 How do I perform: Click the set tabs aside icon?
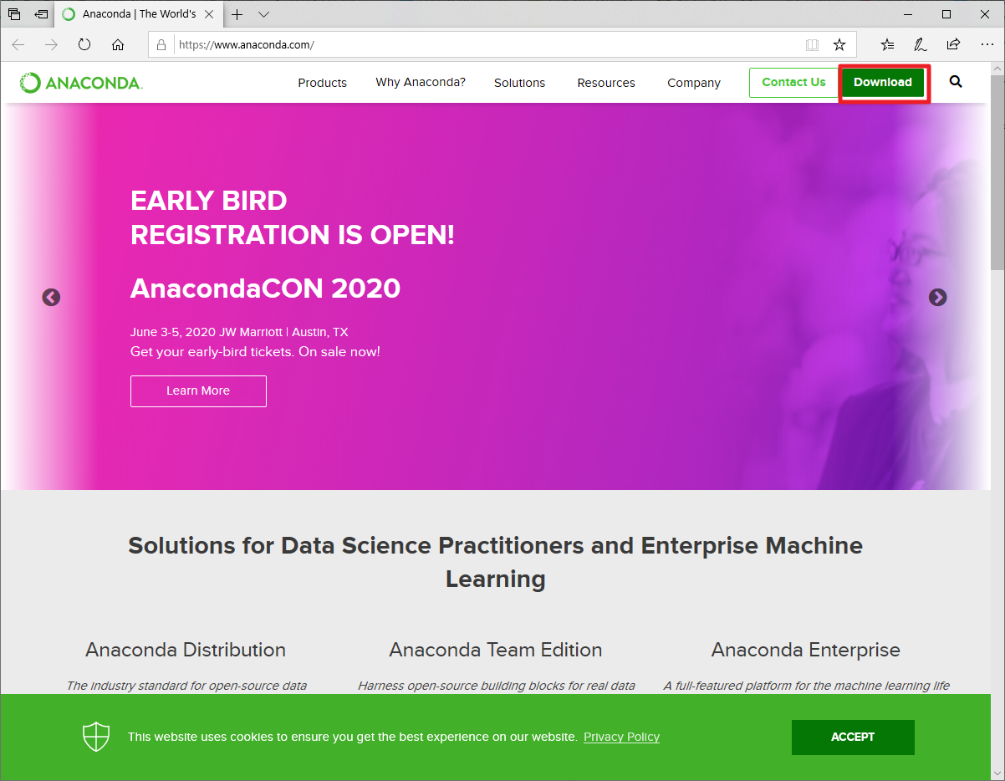click(x=41, y=14)
